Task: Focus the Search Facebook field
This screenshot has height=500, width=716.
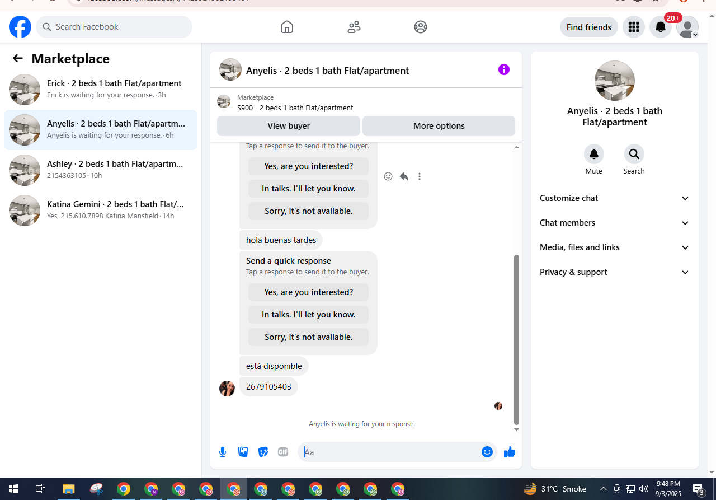Action: 114,27
